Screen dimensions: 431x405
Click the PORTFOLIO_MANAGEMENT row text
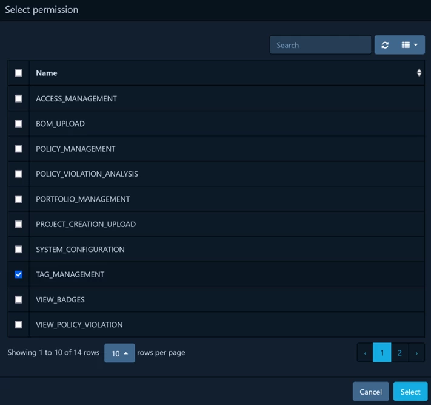[82, 199]
